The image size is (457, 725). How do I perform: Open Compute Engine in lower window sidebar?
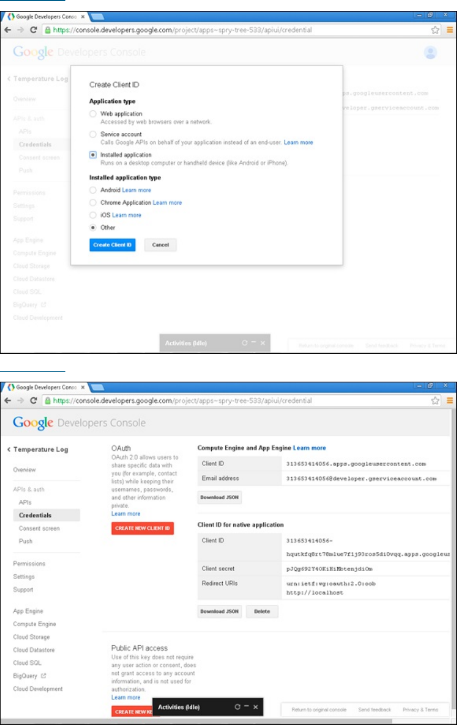(35, 624)
